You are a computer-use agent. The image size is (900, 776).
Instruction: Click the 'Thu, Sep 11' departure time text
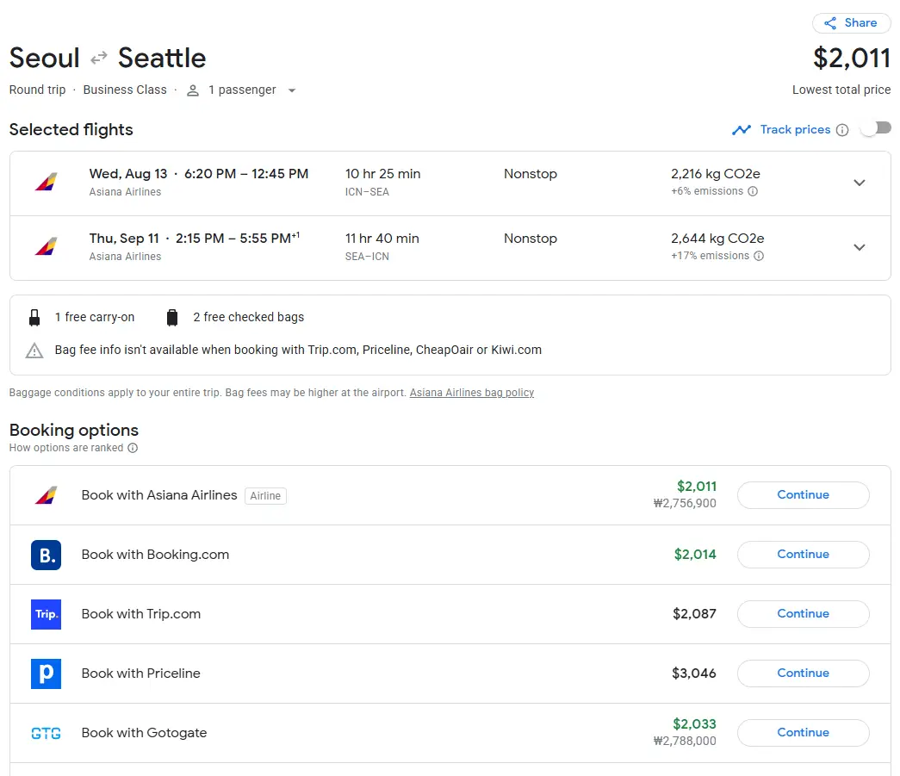195,239
